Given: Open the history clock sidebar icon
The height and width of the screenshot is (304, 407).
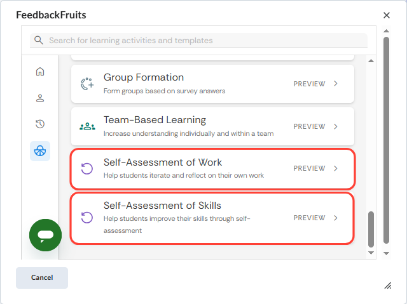Looking at the screenshot, I should pos(40,124).
